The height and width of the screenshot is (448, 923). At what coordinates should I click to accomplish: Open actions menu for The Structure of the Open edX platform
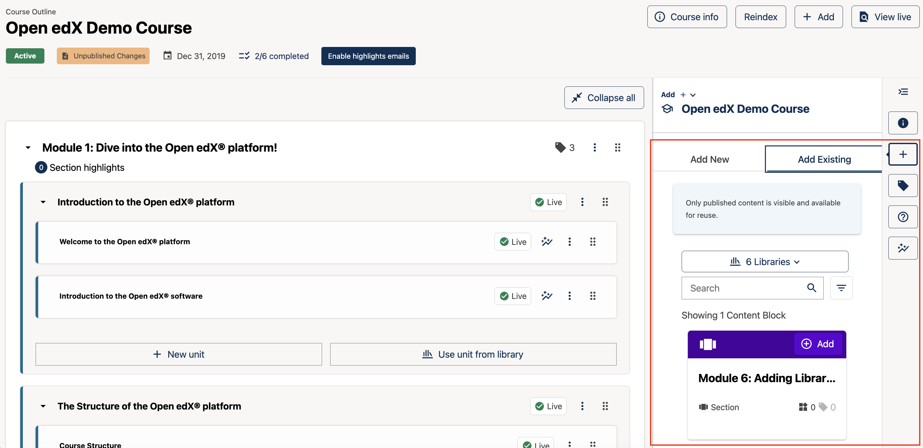[582, 406]
